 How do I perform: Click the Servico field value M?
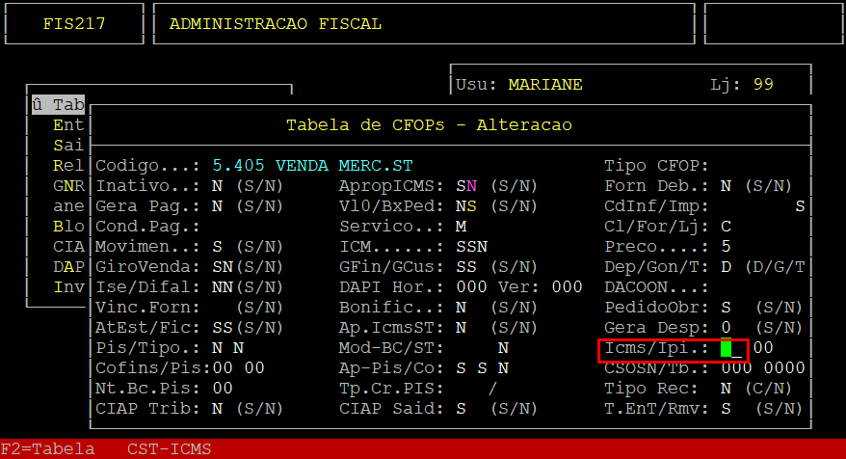click(461, 227)
